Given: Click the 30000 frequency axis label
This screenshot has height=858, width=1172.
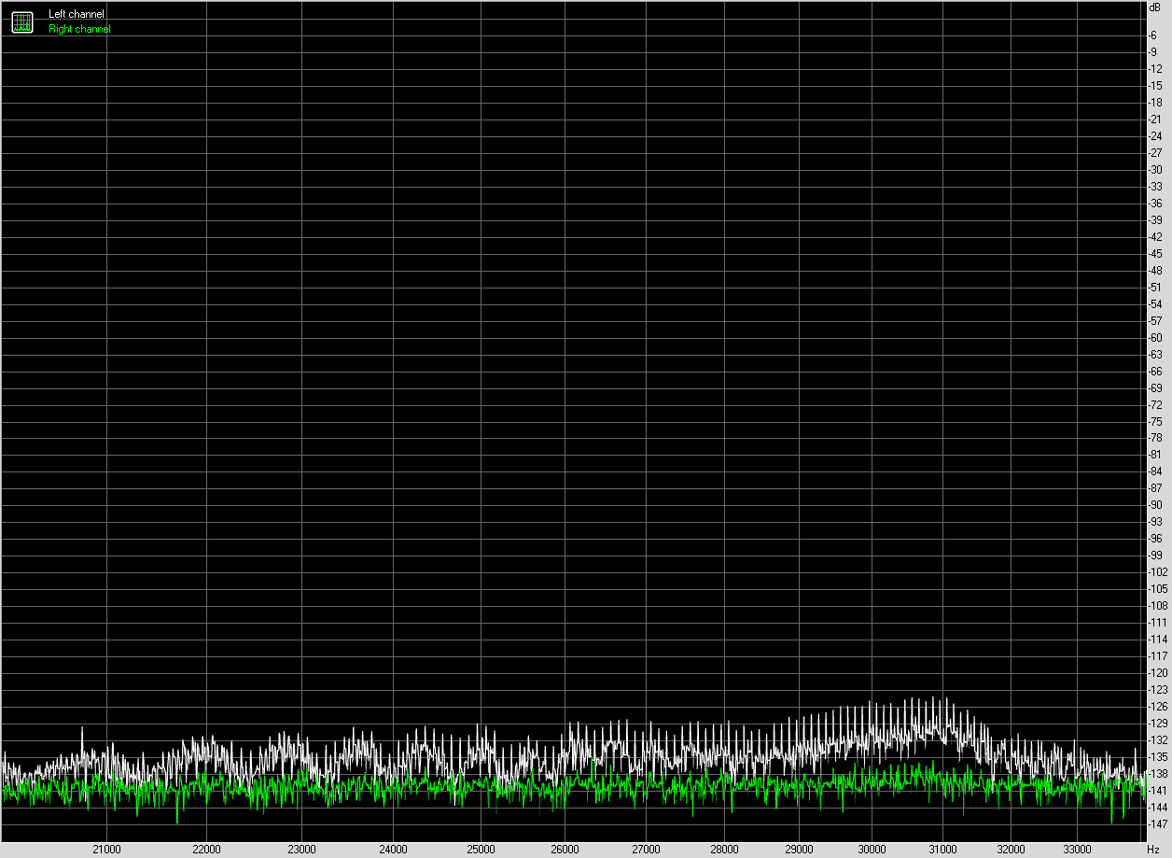Looking at the screenshot, I should click(x=872, y=849).
